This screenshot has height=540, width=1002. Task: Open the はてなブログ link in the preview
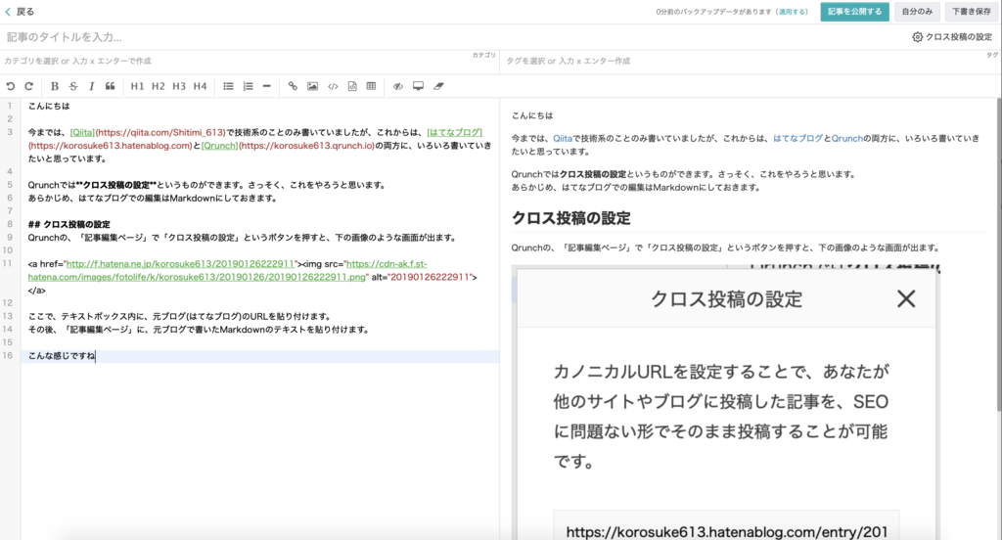tap(797, 138)
